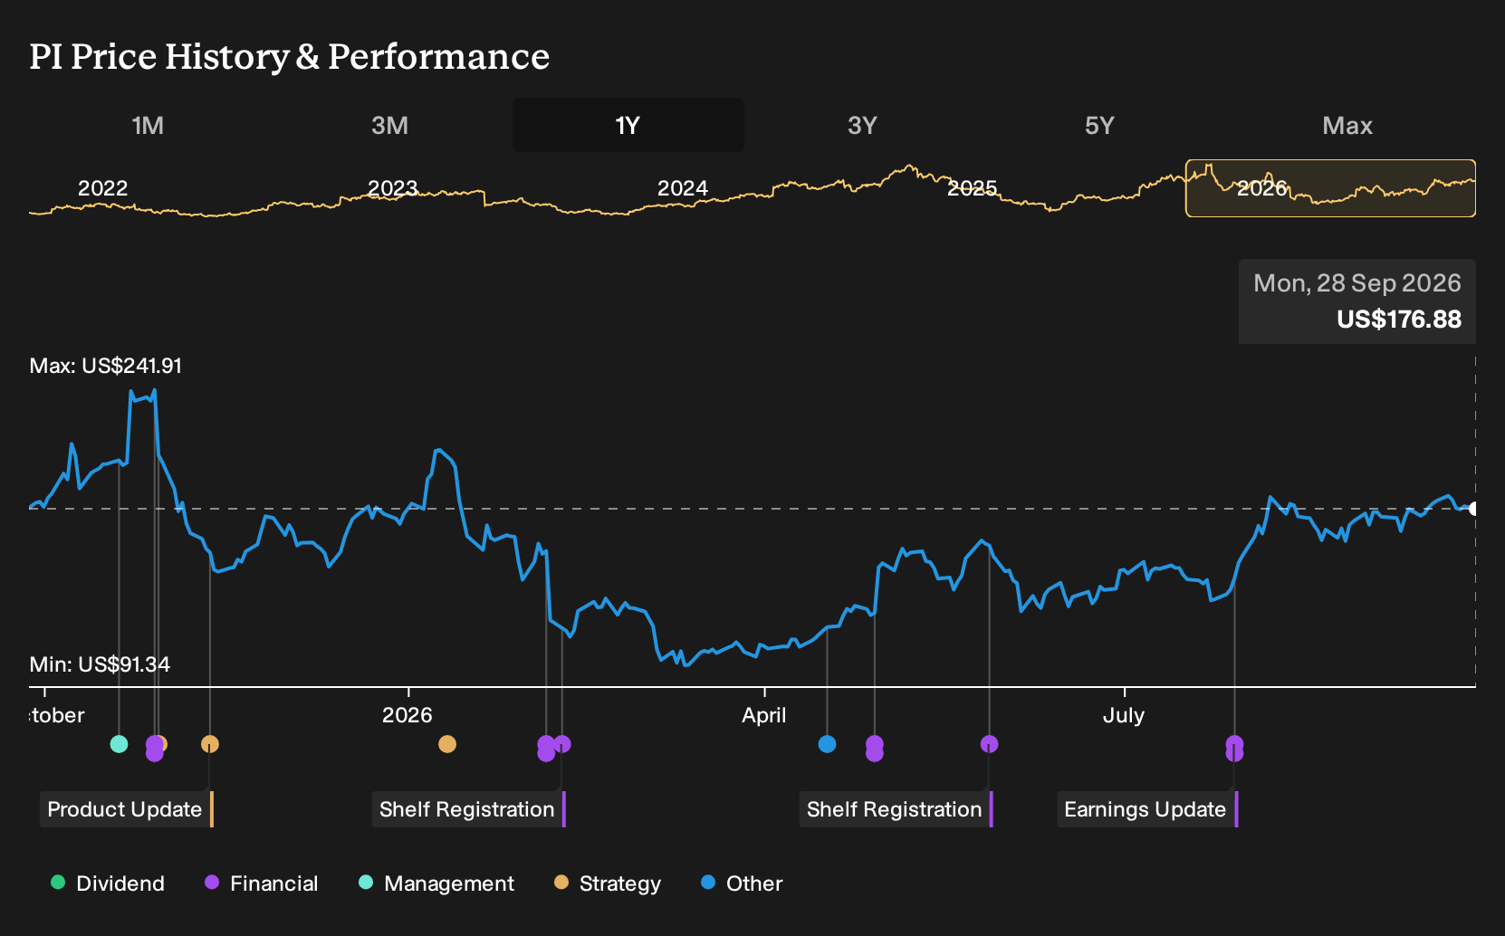Click 2022 in the overview mini chart
Screen dimensions: 1505x936
[x=103, y=188]
